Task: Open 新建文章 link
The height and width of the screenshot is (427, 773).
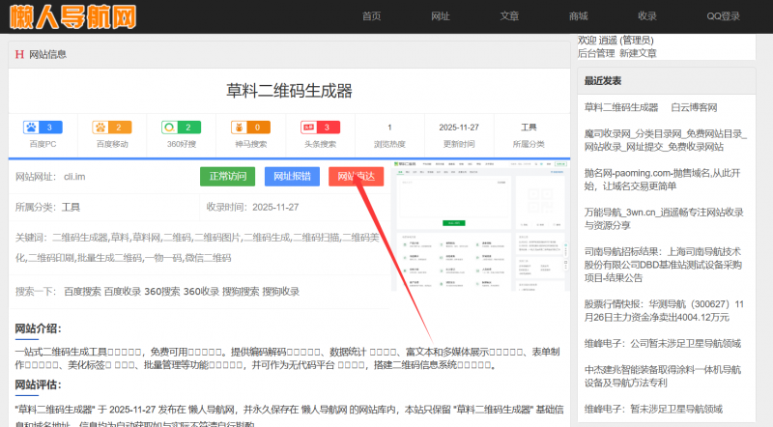Action: pyautogui.click(x=638, y=53)
